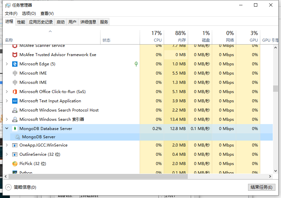281x198 pixels.
Task: Sort by the 内存 column header
Action: 176,37
